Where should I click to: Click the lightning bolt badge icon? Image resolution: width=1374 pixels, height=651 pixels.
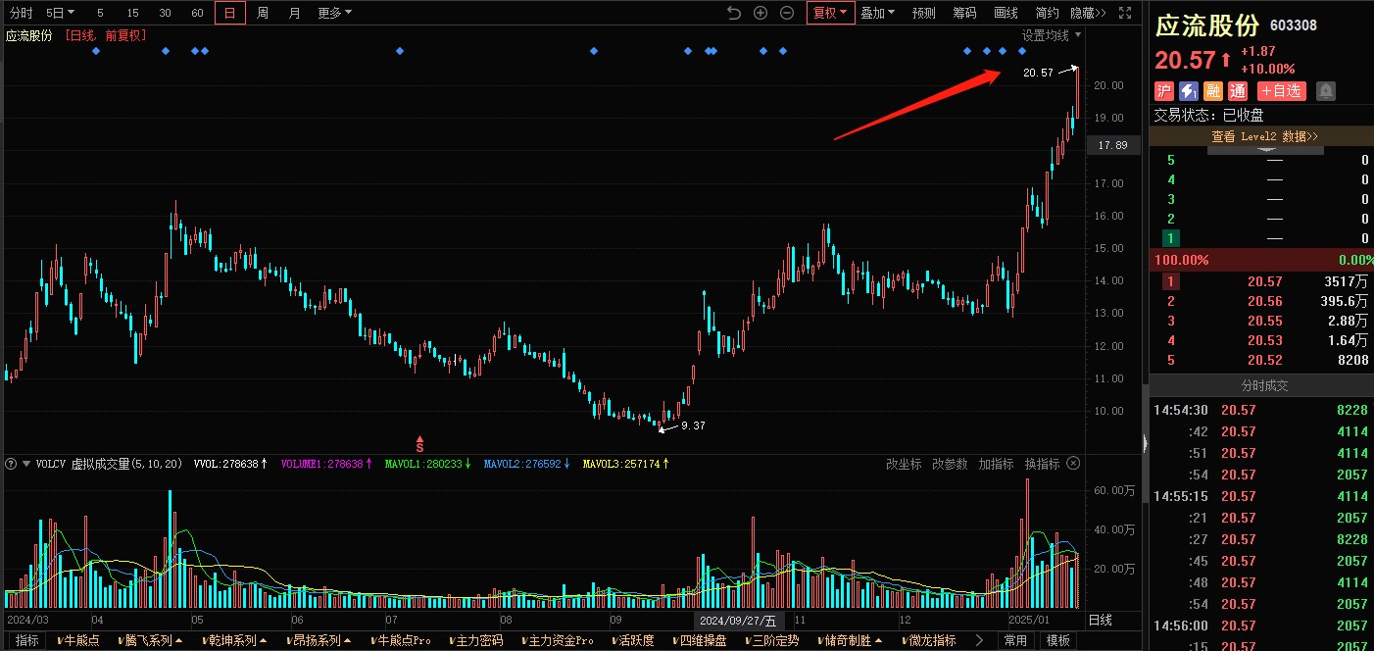pos(1188,91)
